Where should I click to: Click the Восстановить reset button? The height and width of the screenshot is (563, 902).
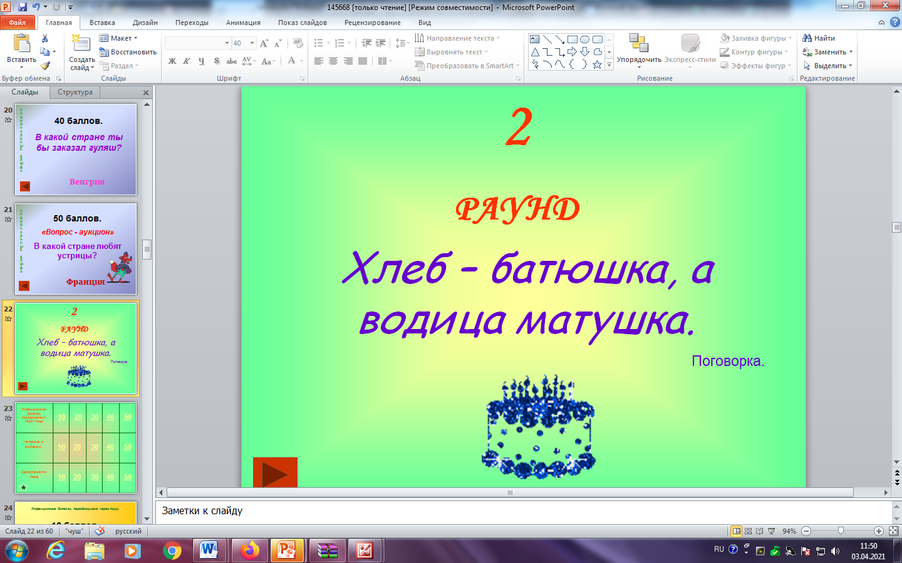(x=128, y=52)
